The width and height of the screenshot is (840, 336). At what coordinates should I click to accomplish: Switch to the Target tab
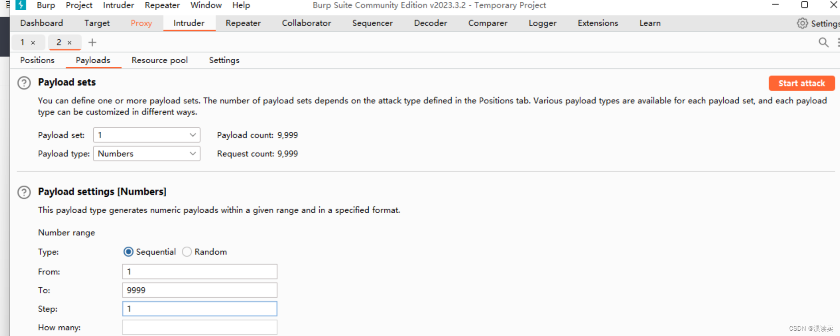[x=97, y=23]
